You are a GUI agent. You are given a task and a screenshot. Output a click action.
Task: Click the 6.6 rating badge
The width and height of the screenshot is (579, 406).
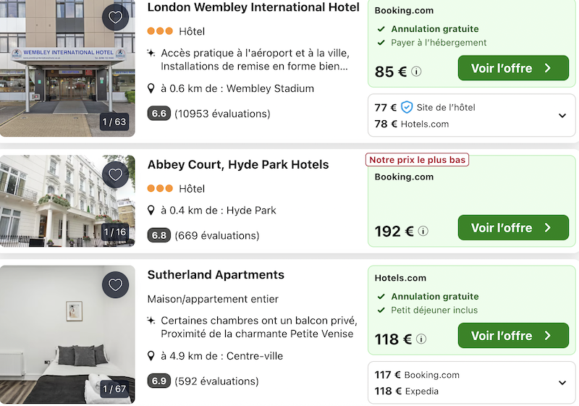click(x=159, y=114)
